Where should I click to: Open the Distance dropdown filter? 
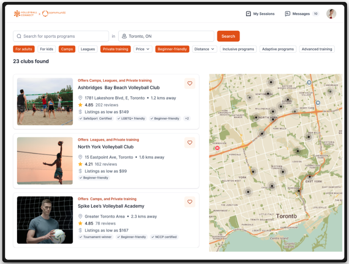(x=204, y=49)
